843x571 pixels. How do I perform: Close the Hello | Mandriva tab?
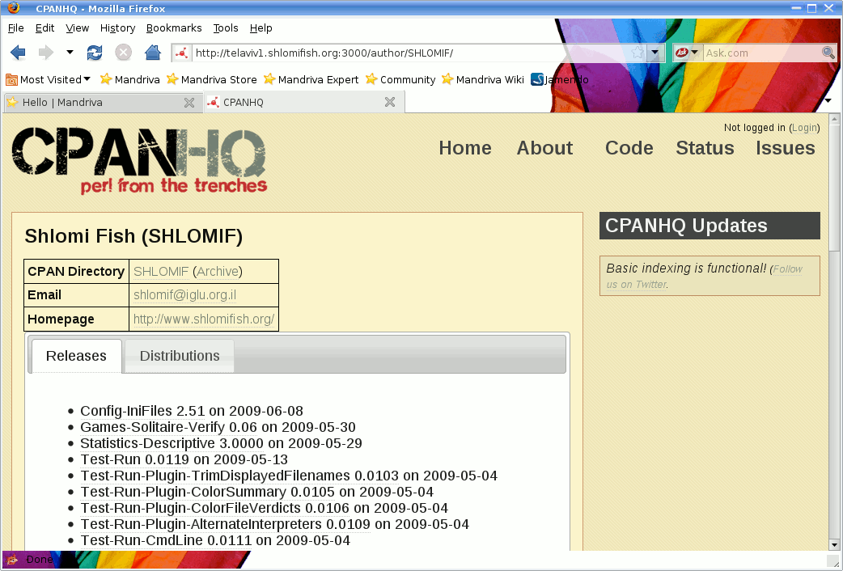[x=189, y=103]
